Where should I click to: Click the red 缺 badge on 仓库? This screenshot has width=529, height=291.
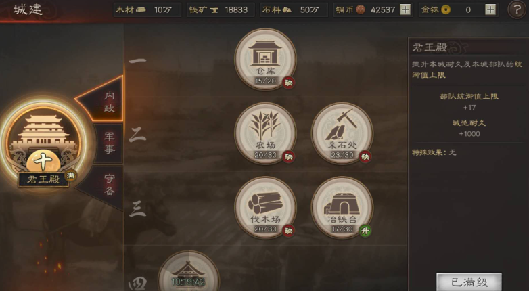pyautogui.click(x=288, y=83)
